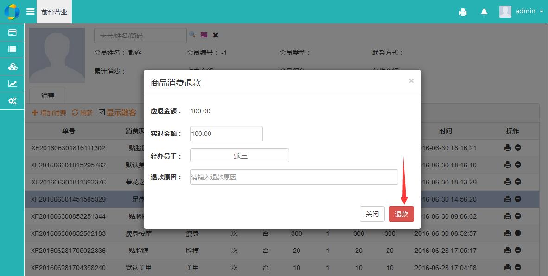Expand the admin user dropdown
Image resolution: width=548 pixels, height=276 pixels.
click(x=521, y=12)
